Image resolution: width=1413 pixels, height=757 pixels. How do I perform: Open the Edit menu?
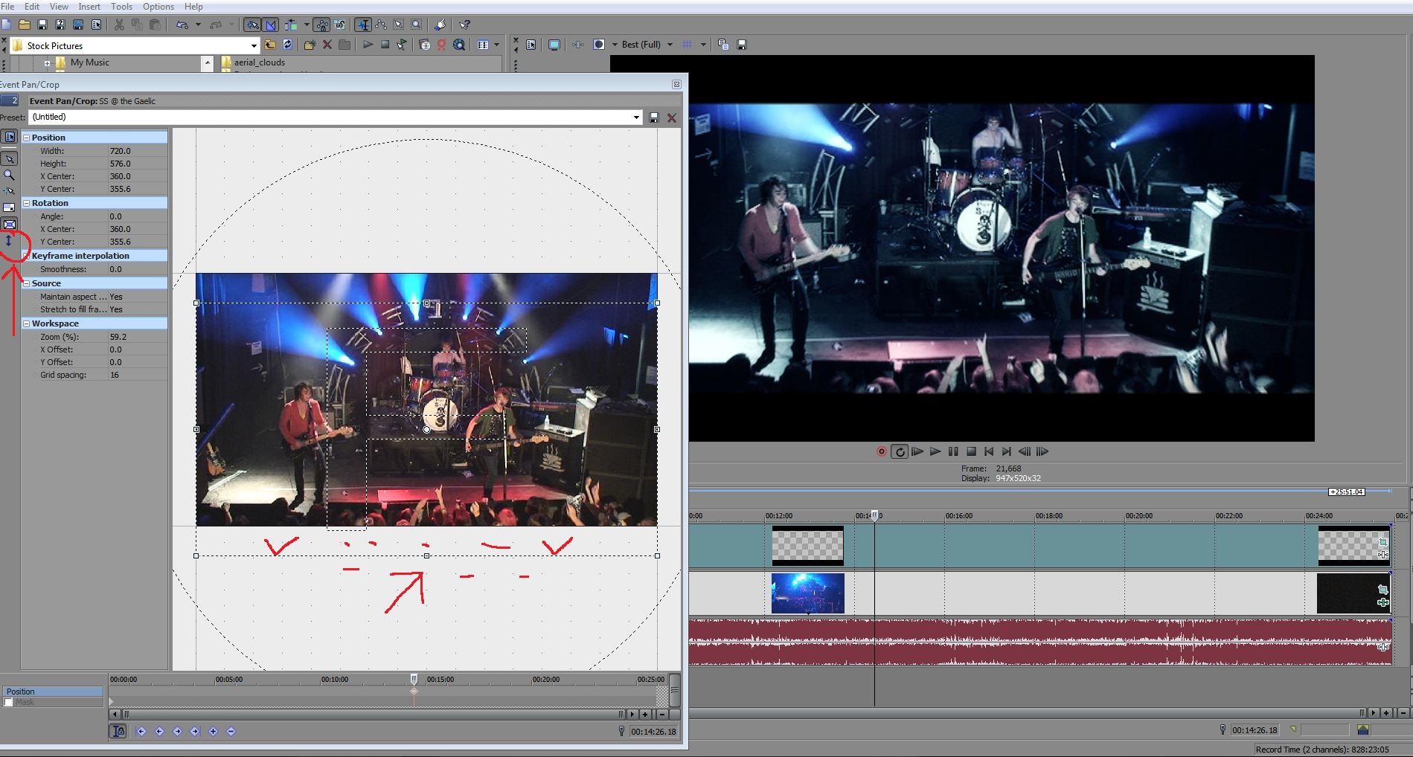pyautogui.click(x=32, y=7)
